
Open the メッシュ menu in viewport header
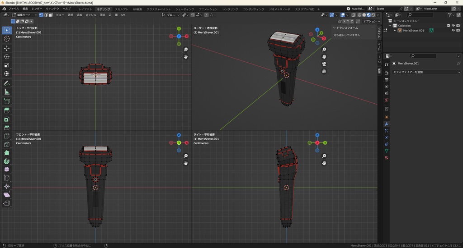point(90,15)
